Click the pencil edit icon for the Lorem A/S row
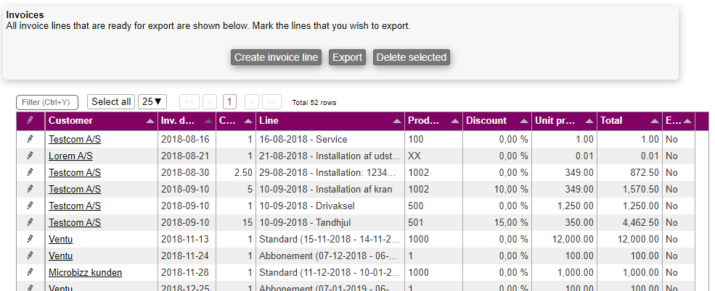 pos(30,156)
